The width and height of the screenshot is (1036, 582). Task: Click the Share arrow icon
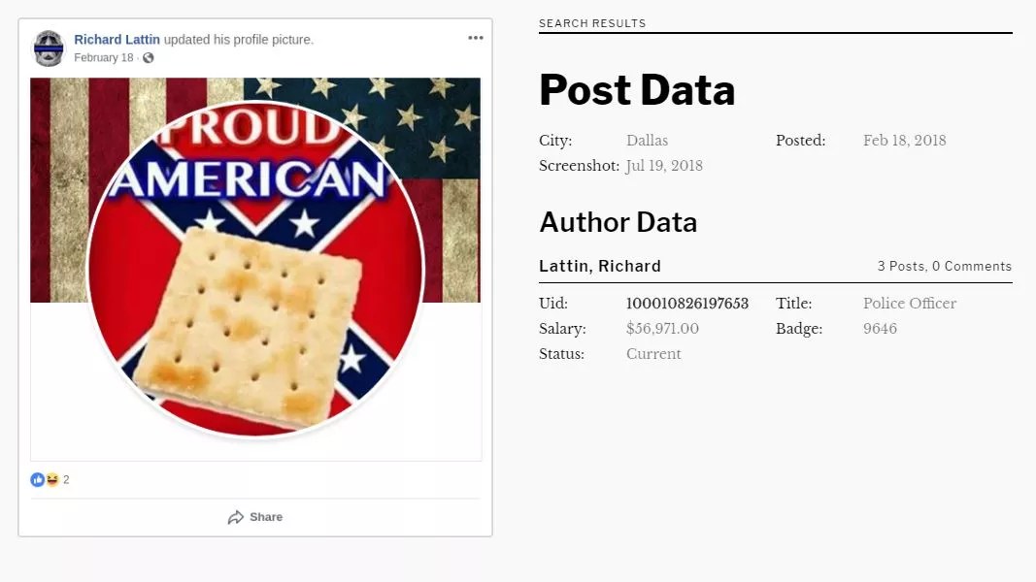click(236, 518)
